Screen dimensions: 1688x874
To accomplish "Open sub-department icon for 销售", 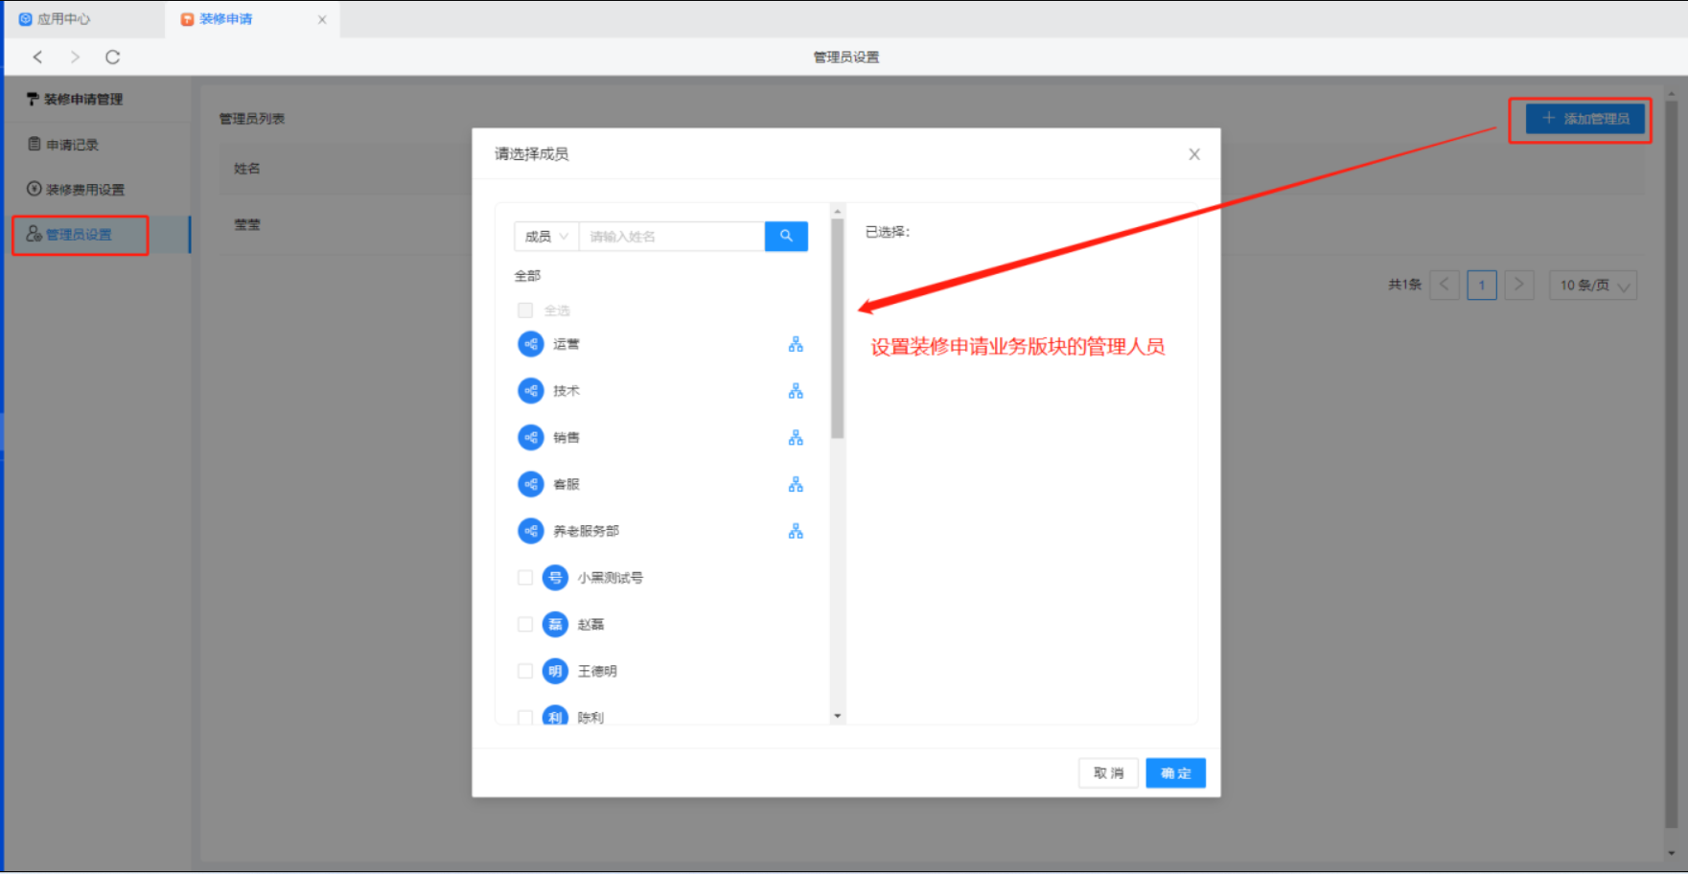I will point(796,438).
